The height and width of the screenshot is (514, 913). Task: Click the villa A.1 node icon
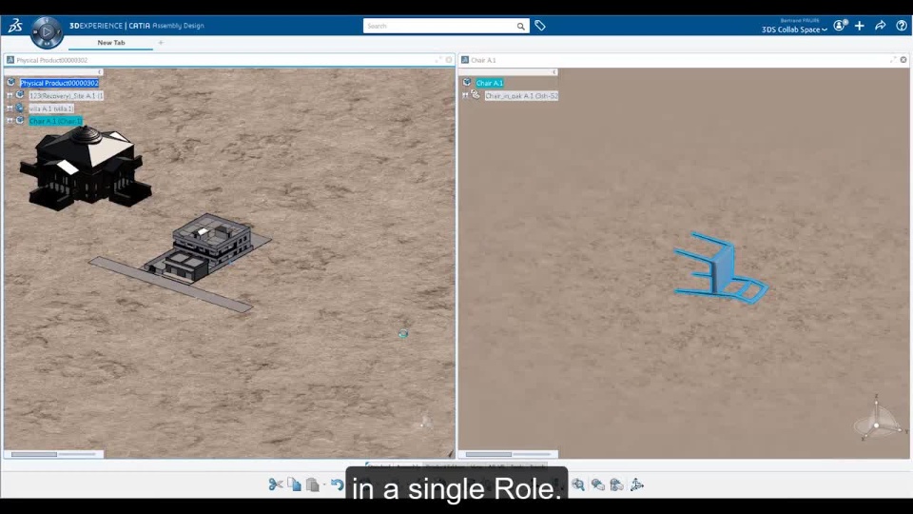(20, 108)
